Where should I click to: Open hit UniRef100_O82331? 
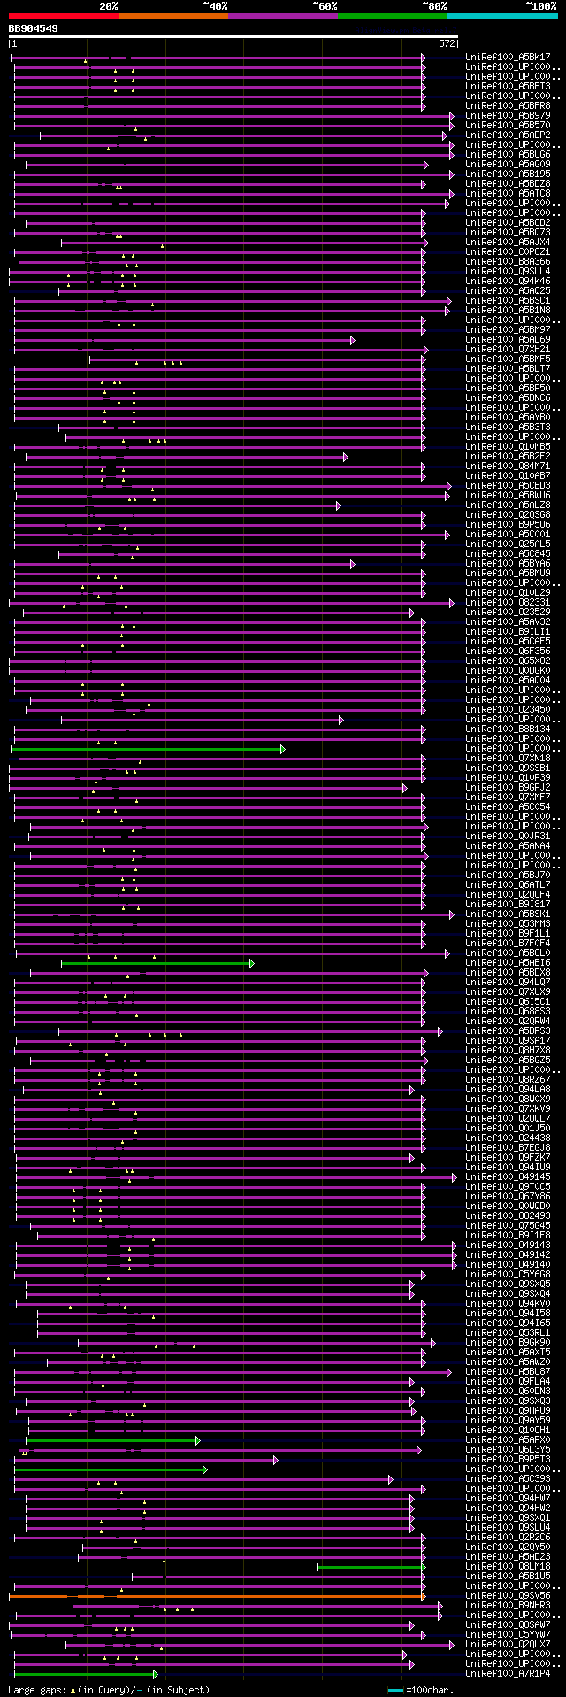pos(508,603)
